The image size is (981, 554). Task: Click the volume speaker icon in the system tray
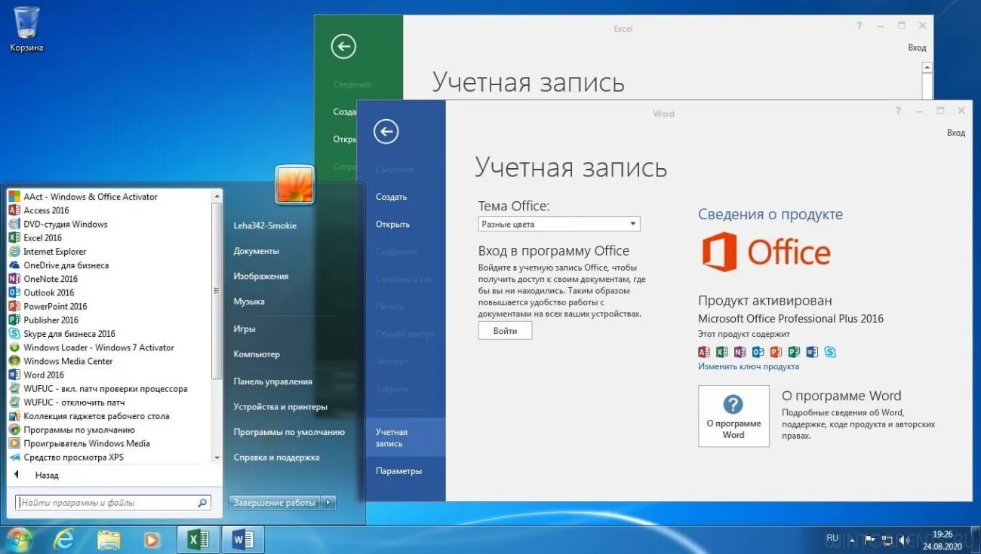click(x=904, y=540)
